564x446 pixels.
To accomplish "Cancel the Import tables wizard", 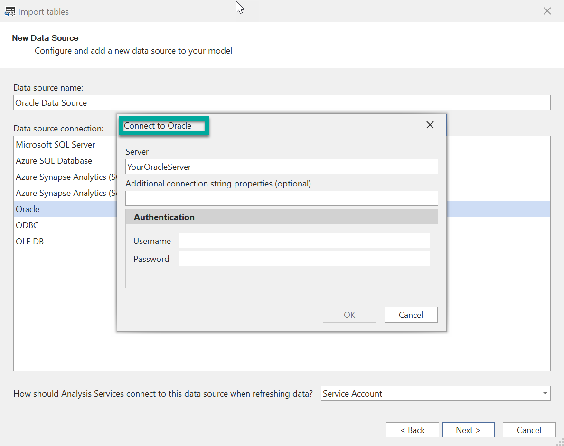I will pos(529,430).
